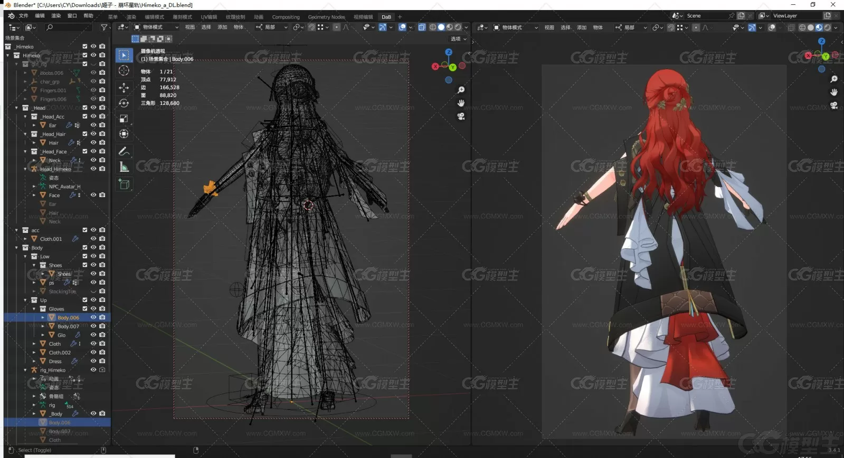The width and height of the screenshot is (844, 458).
Task: Select the Add Cube tool
Action: 124,184
